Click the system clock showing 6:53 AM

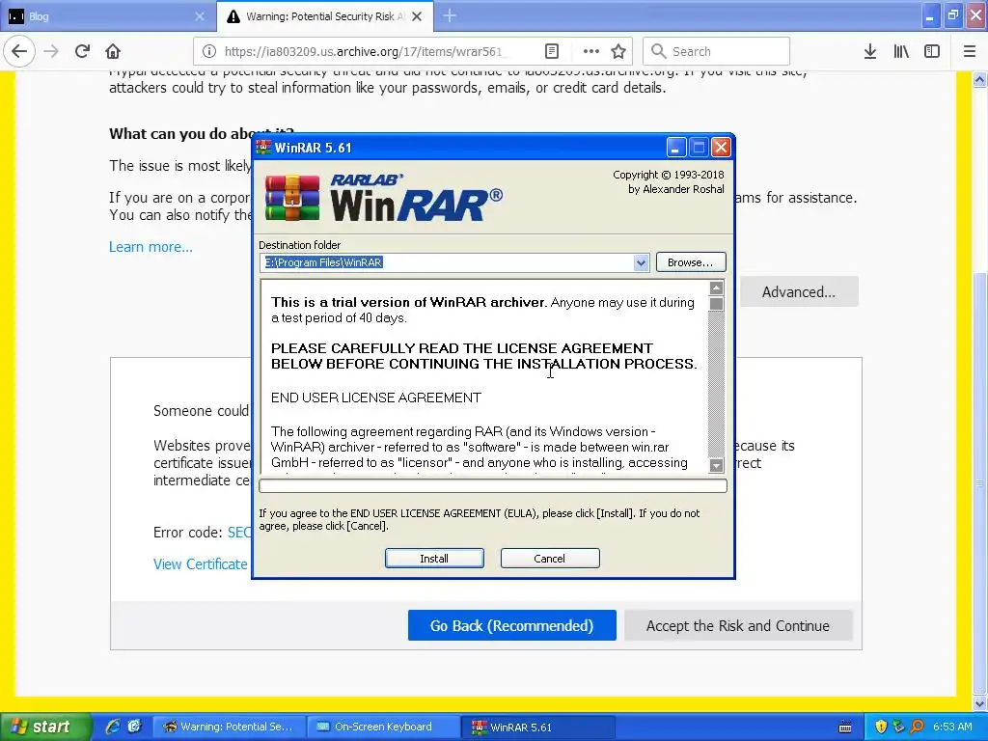[x=952, y=727]
